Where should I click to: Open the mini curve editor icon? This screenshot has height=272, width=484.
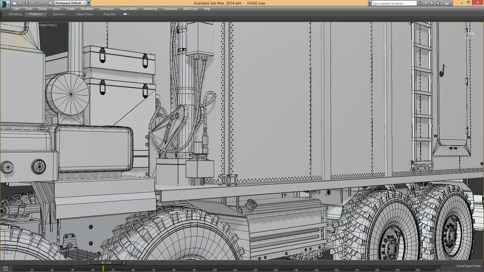(5, 268)
